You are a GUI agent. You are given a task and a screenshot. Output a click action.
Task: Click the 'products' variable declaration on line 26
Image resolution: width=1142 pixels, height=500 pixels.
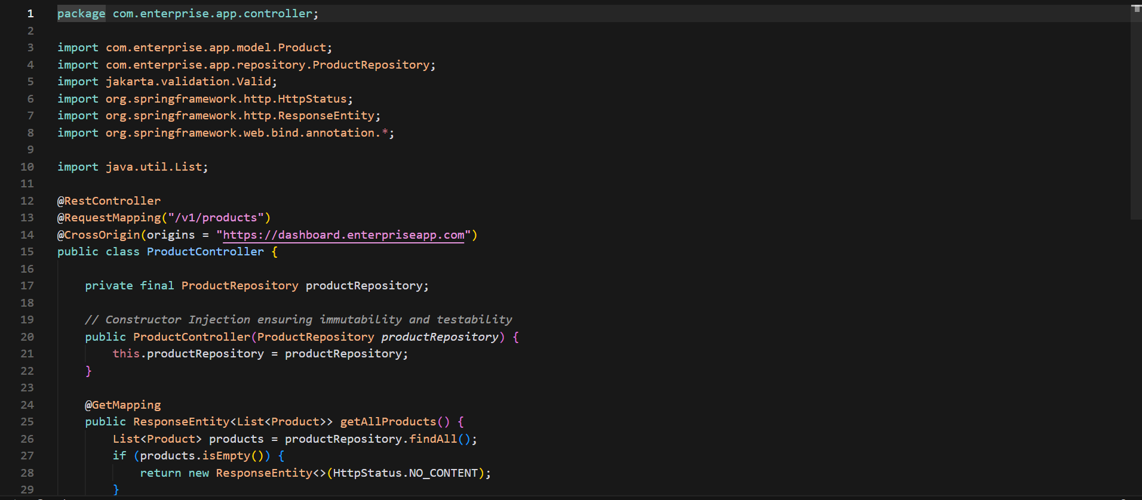click(x=237, y=439)
